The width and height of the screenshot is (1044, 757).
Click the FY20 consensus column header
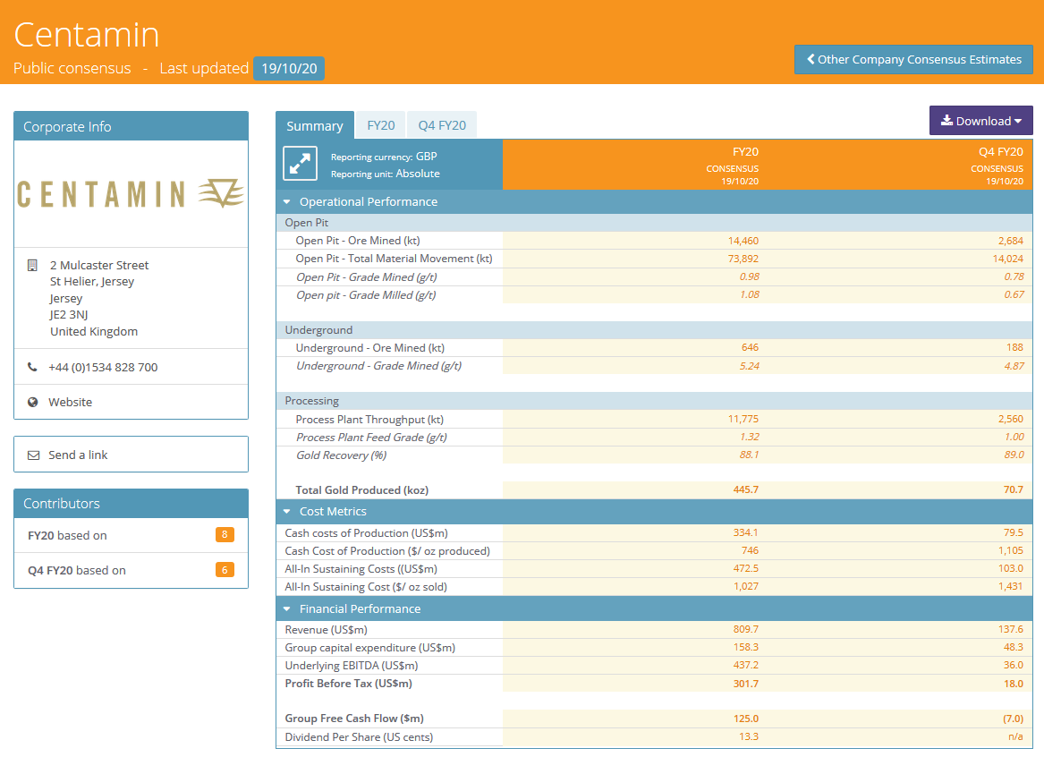[733, 166]
